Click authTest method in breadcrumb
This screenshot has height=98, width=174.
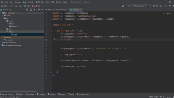(x=36, y=6)
